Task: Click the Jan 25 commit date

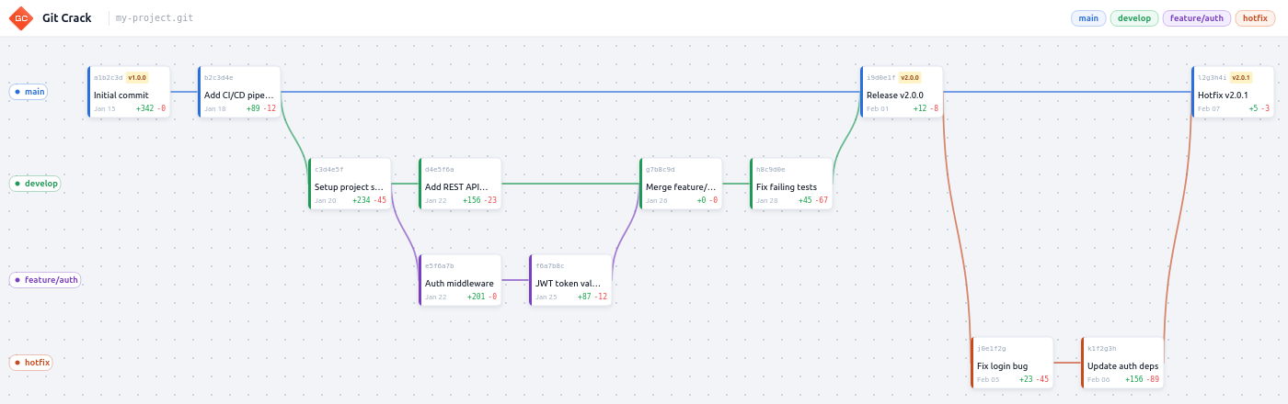Action: tap(546, 297)
